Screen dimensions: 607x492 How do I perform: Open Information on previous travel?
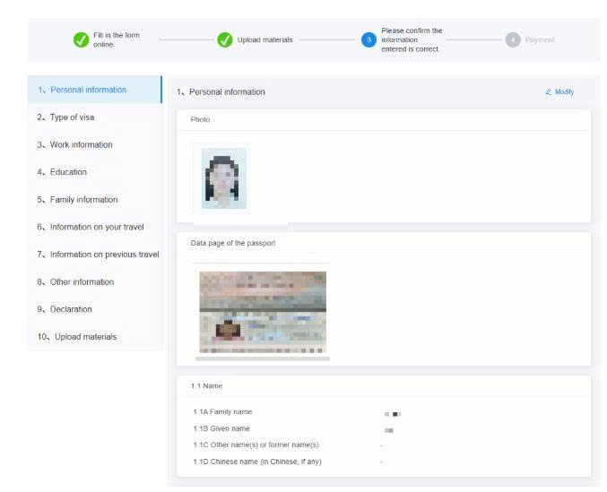point(95,255)
